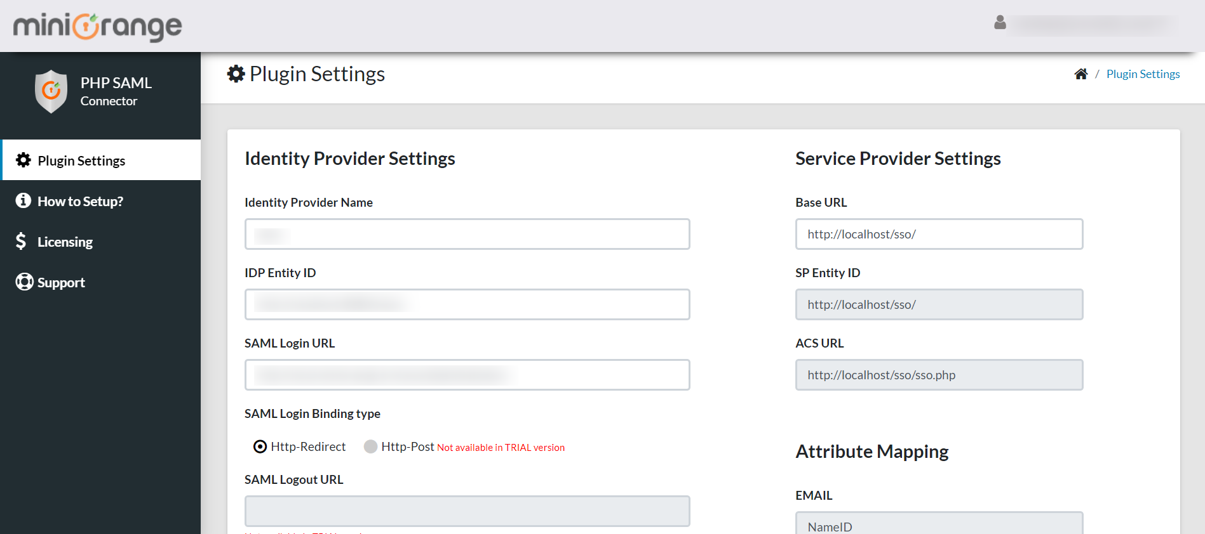The image size is (1205, 534).
Task: Open the How to Setup? menu item
Action: click(x=102, y=200)
